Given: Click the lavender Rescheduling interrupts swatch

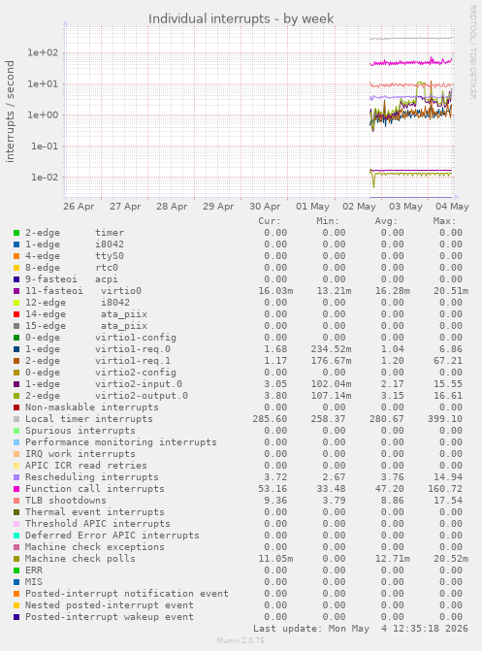Looking at the screenshot, I should click(x=16, y=477).
